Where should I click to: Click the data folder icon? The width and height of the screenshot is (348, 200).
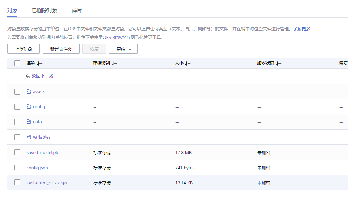point(29,122)
